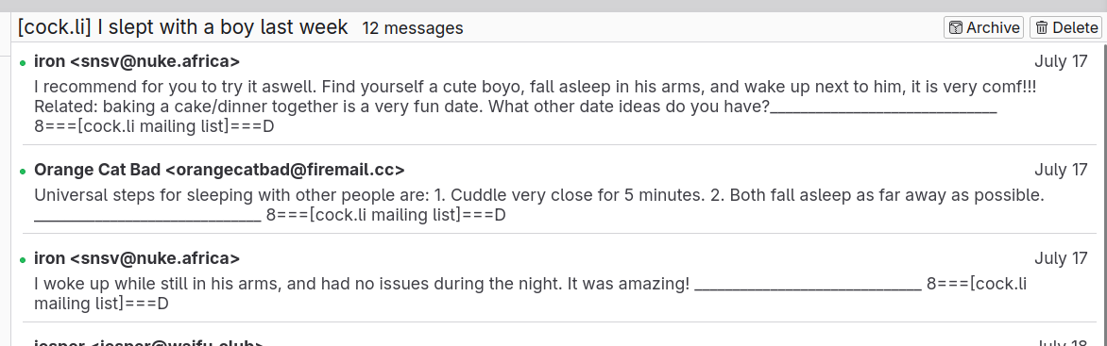The image size is (1107, 346).
Task: Click the July 18 date at the bottom
Action: coord(1061,342)
